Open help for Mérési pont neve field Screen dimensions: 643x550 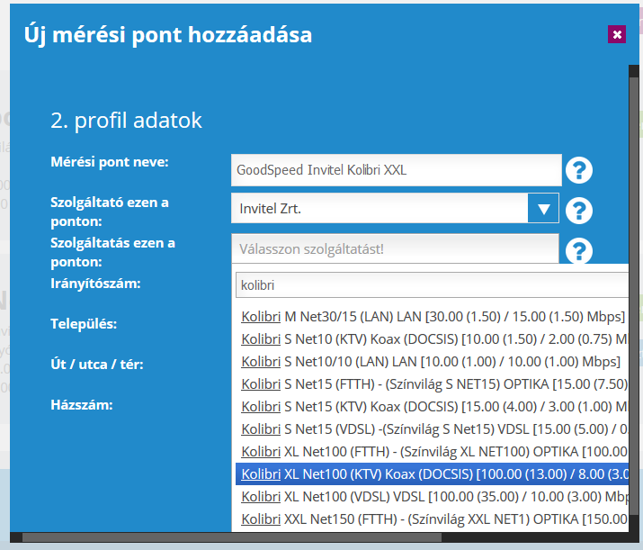[x=579, y=170]
